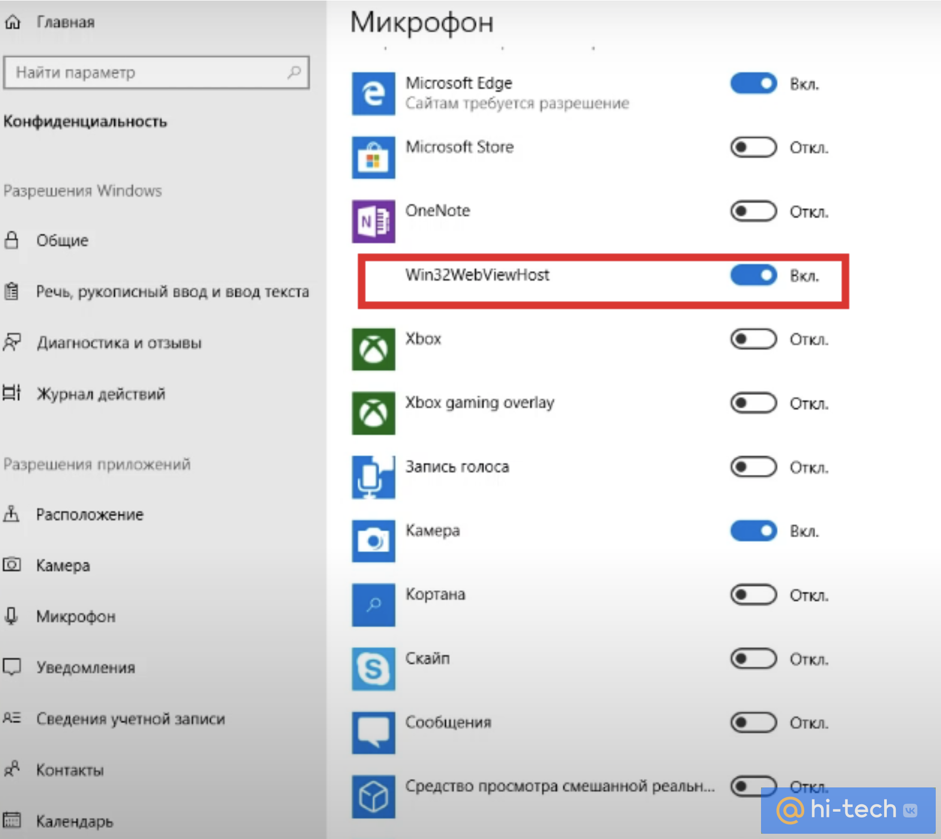Click the Microsoft Edge label
The width and height of the screenshot is (941, 839).
pyautogui.click(x=459, y=83)
